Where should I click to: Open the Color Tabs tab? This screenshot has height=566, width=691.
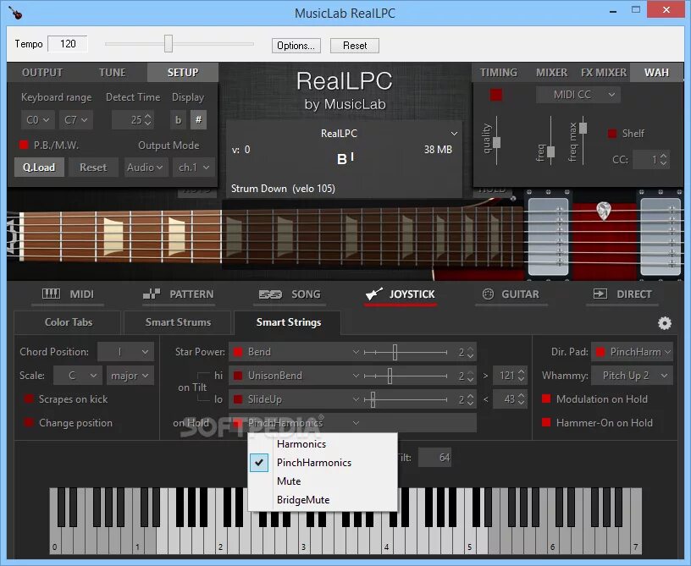coord(69,322)
